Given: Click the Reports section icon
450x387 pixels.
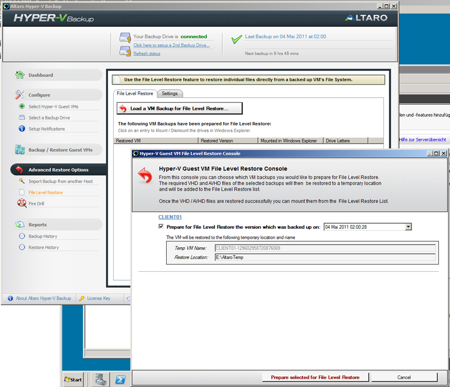Looking at the screenshot, I should point(20,224).
